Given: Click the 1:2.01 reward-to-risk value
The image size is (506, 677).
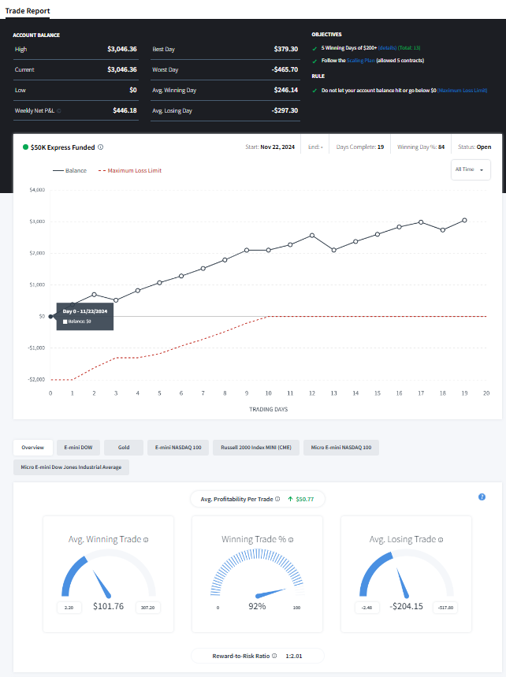Looking at the screenshot, I should 294,656.
